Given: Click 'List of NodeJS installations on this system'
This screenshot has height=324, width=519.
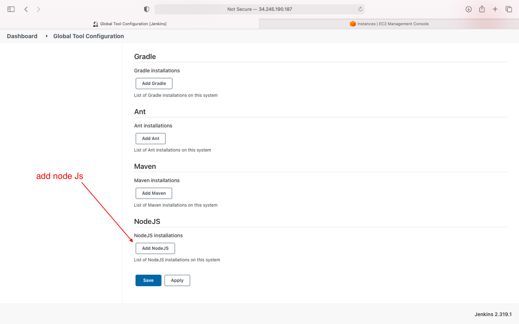Looking at the screenshot, I should tap(177, 260).
